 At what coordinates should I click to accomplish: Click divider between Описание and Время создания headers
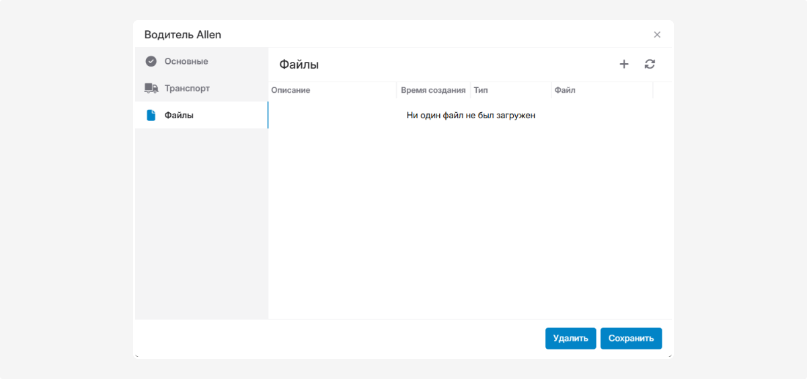[x=397, y=90]
